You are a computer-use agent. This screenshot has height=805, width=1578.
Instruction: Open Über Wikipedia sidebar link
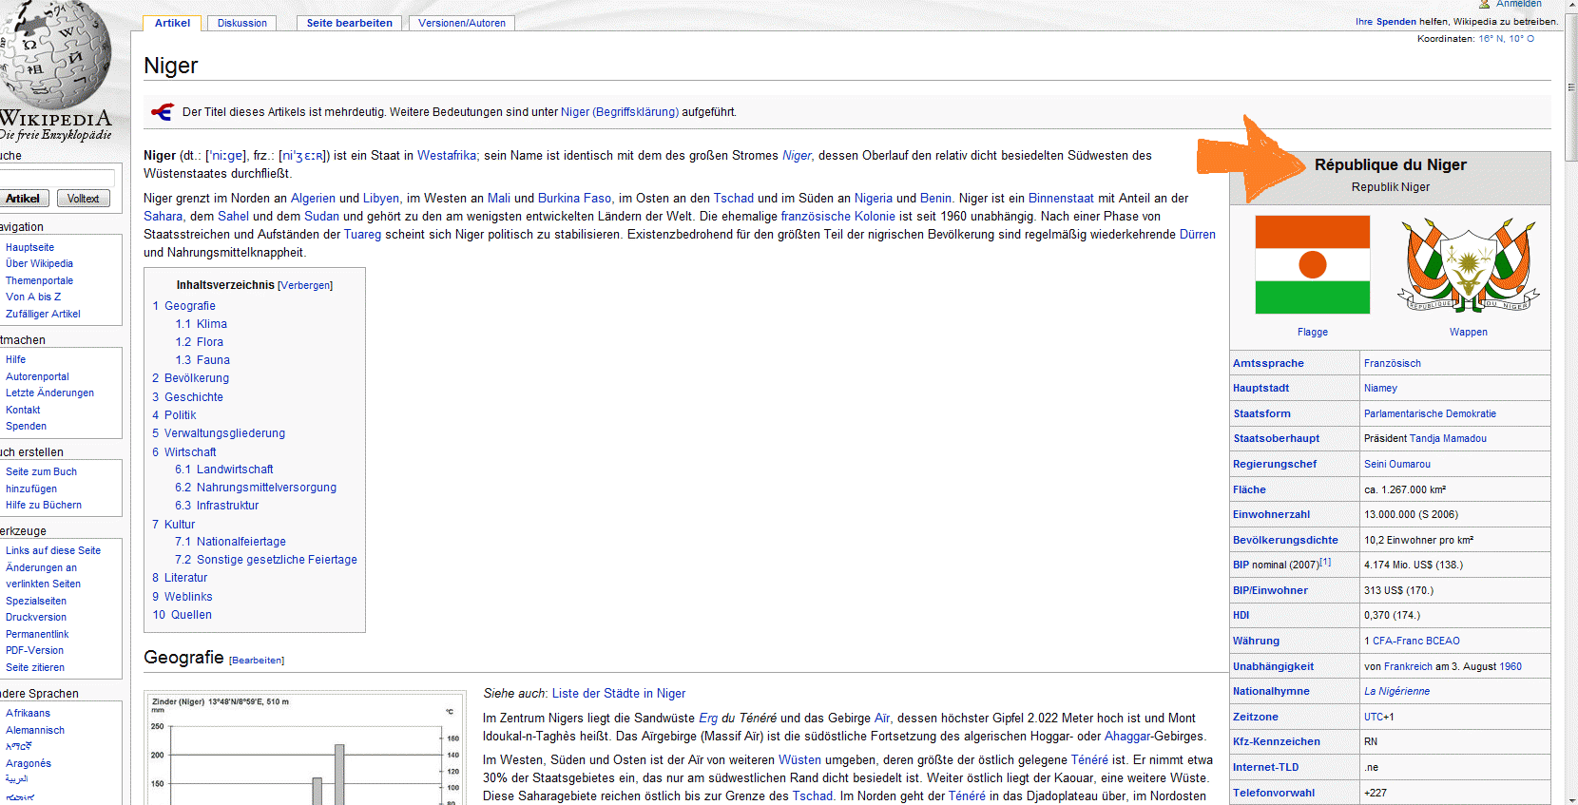click(39, 263)
